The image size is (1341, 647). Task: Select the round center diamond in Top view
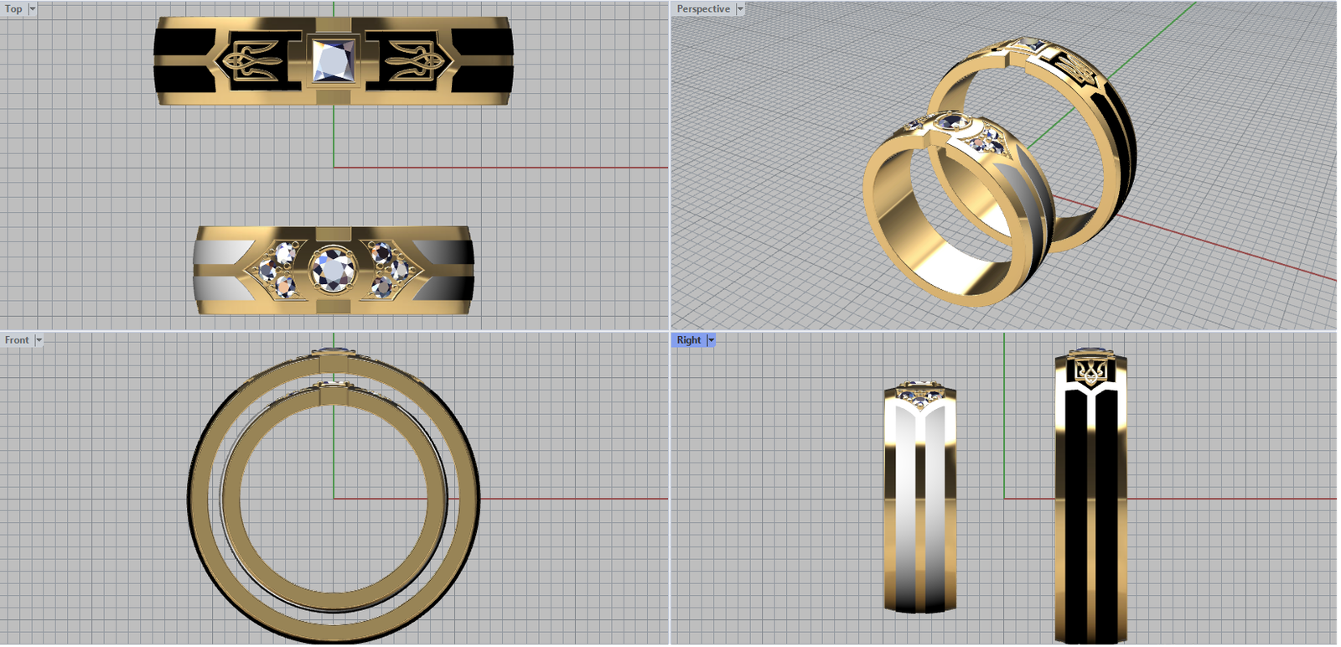point(334,270)
